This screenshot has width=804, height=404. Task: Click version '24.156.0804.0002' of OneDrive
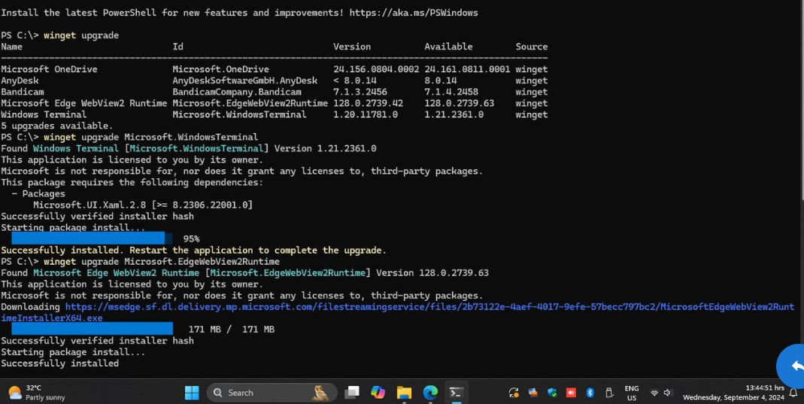pos(376,69)
